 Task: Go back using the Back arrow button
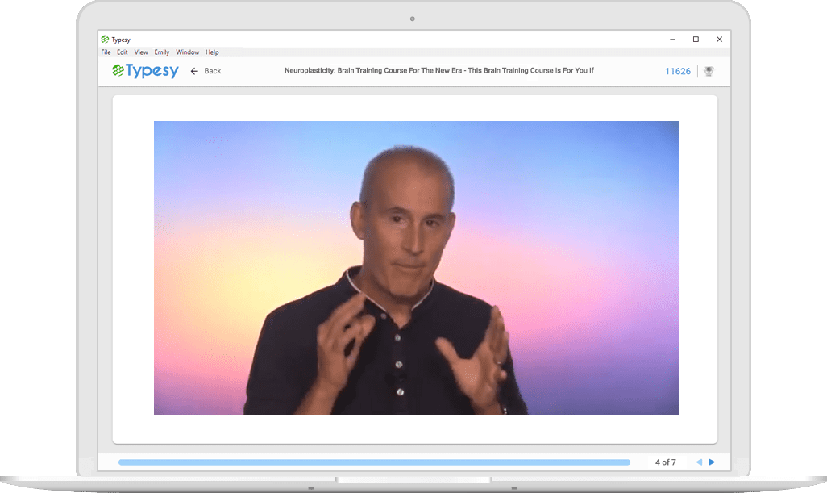pos(206,71)
